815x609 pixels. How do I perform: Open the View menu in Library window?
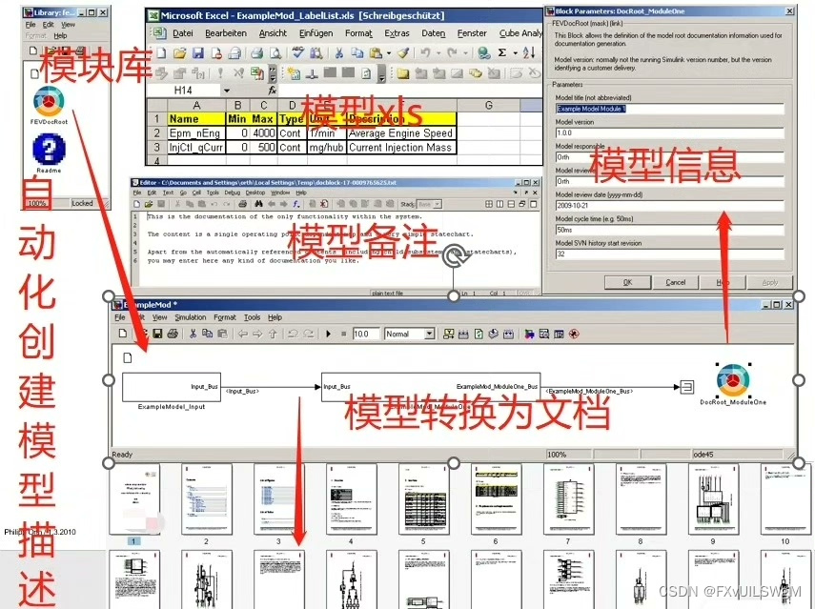(x=68, y=25)
